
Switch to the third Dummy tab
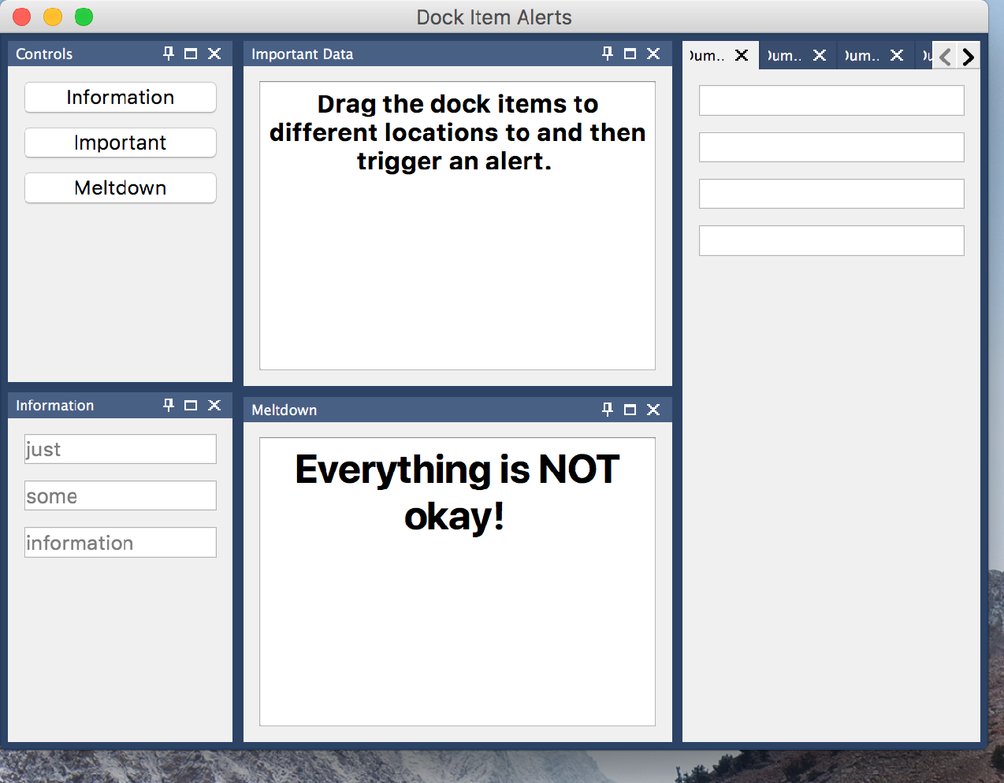point(863,55)
